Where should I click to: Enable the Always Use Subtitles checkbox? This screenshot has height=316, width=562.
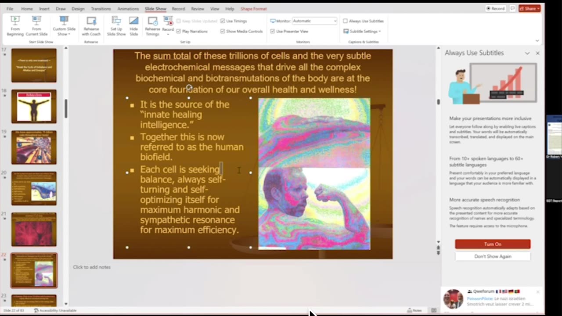tap(345, 21)
